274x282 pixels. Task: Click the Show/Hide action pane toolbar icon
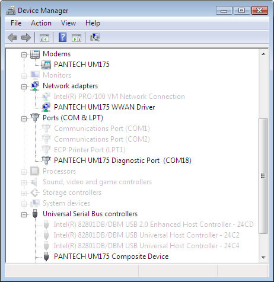[77, 38]
